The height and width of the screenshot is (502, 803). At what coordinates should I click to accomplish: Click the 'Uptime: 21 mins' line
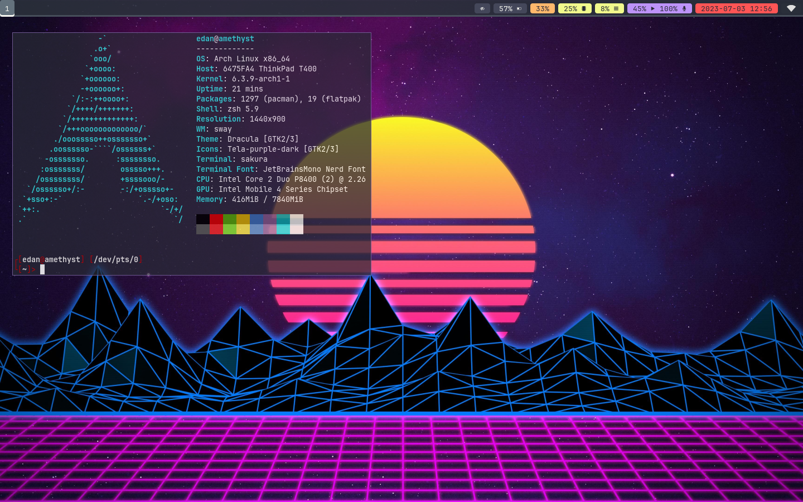pyautogui.click(x=230, y=89)
